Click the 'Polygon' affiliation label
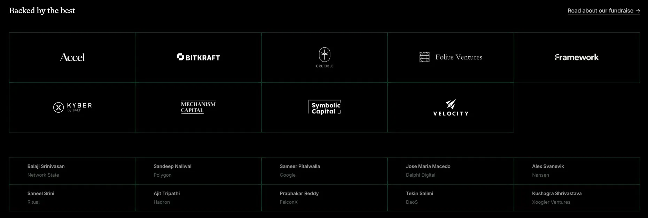Image resolution: width=648 pixels, height=218 pixels. click(x=163, y=175)
